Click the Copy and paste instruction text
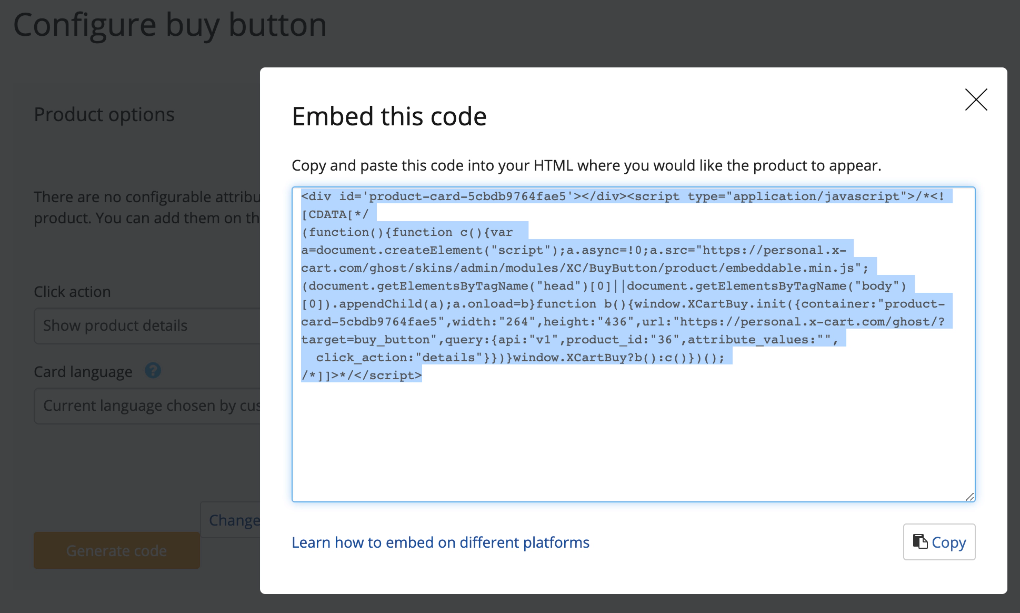Screen dimensions: 1020x613 tap(586, 165)
